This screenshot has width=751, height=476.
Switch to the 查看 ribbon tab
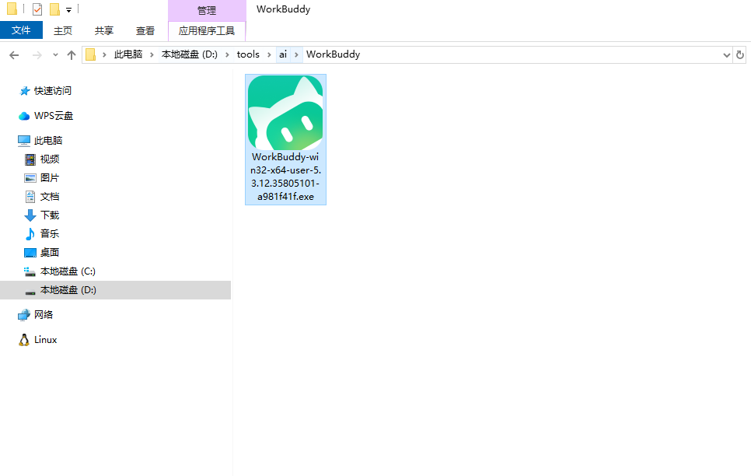145,30
